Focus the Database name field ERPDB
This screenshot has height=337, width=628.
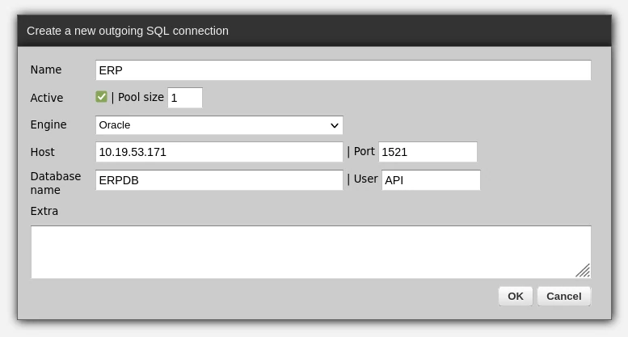coord(219,180)
